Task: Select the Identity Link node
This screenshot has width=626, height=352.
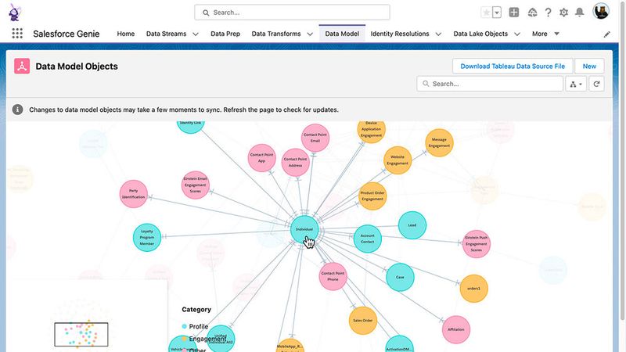Action: click(190, 126)
